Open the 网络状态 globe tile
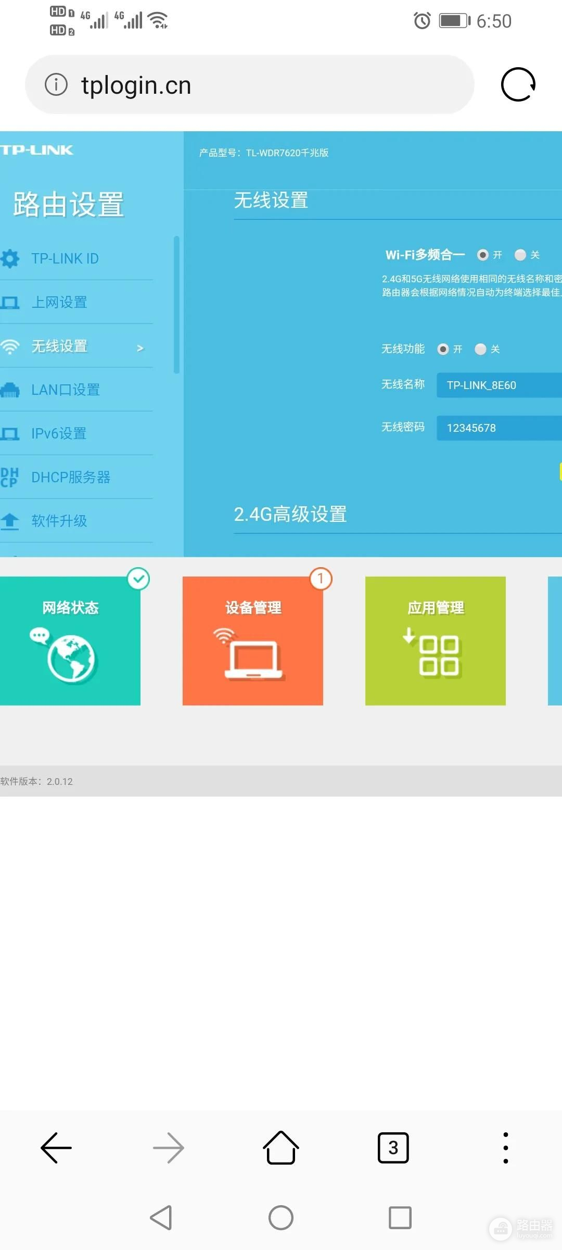Screen dimensions: 562x1250 click(x=70, y=641)
